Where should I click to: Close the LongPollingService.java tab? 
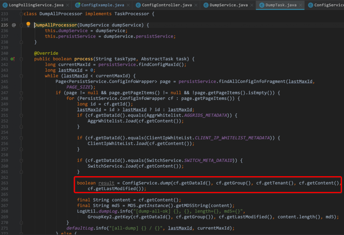point(67,5)
